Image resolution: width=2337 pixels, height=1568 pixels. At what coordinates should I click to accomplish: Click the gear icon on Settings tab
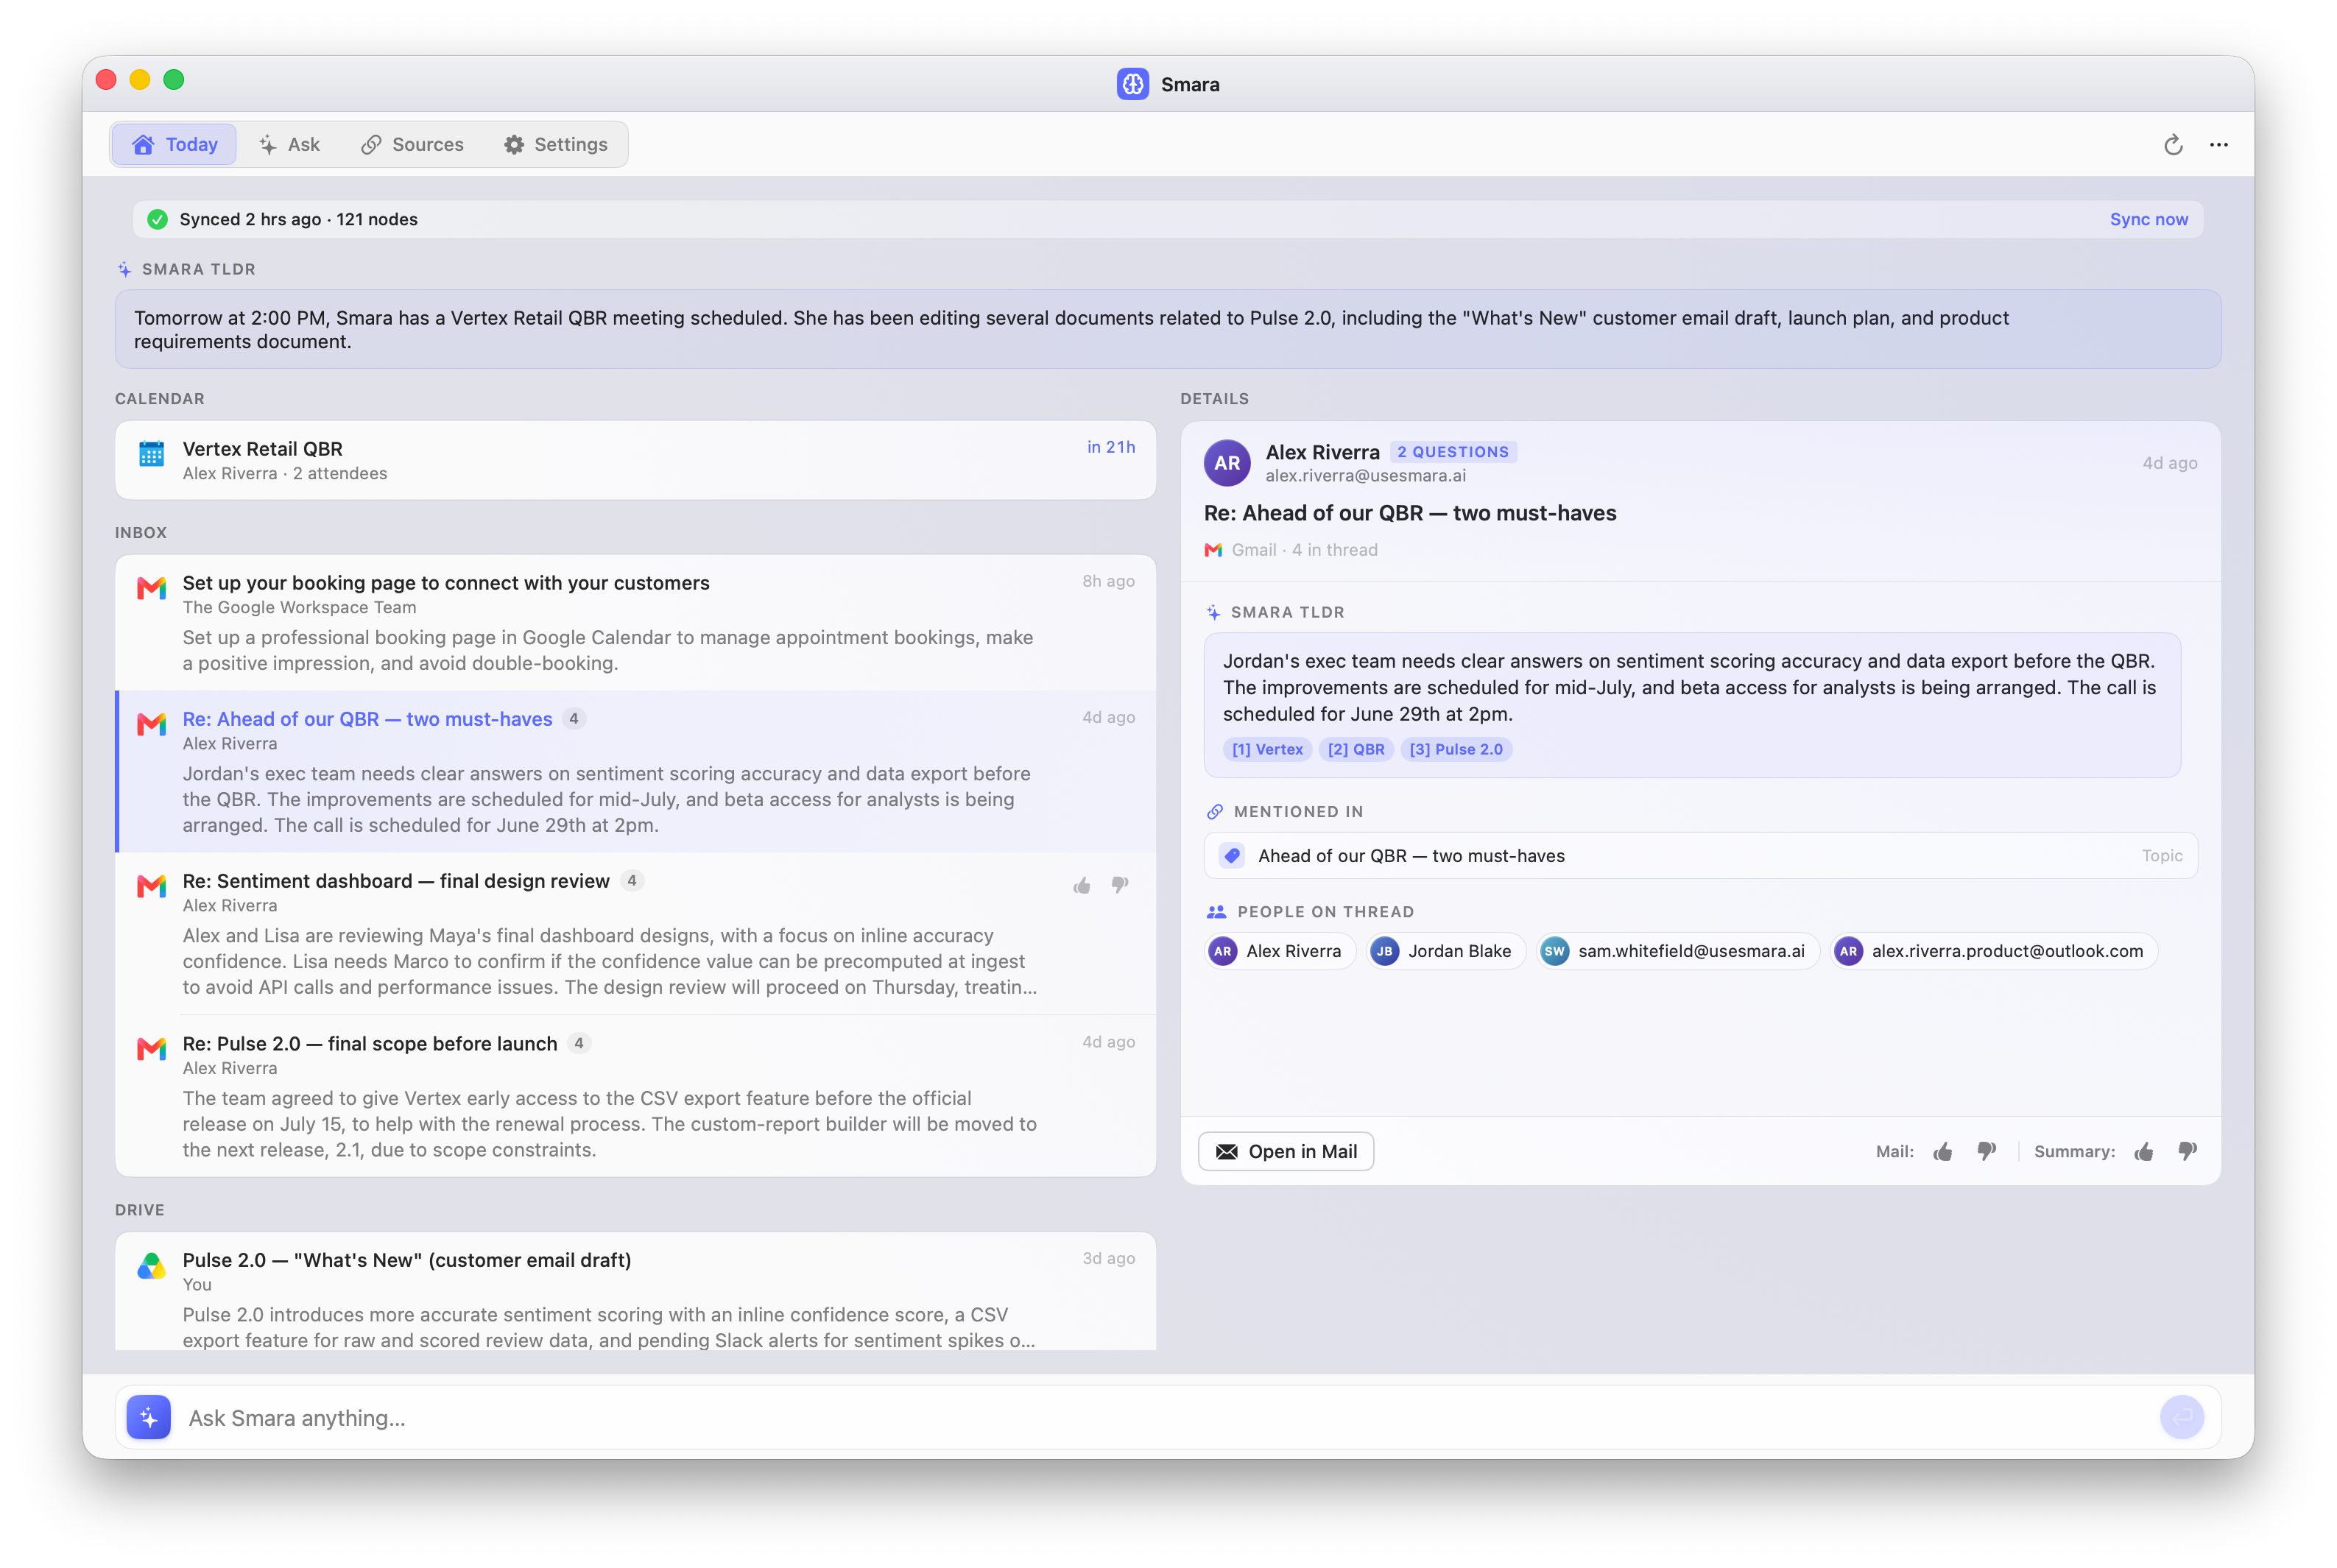513,145
